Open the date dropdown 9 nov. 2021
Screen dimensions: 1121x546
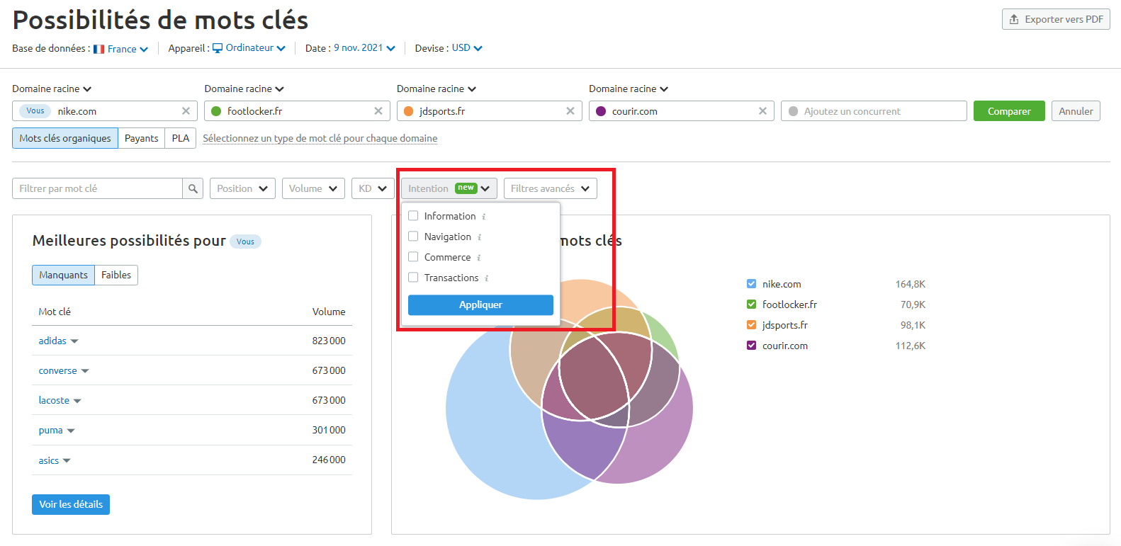pyautogui.click(x=364, y=48)
